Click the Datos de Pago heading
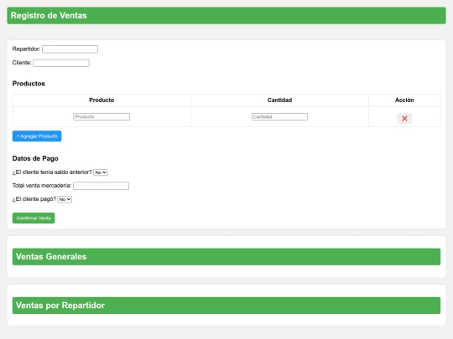The width and height of the screenshot is (453, 339). pos(35,158)
